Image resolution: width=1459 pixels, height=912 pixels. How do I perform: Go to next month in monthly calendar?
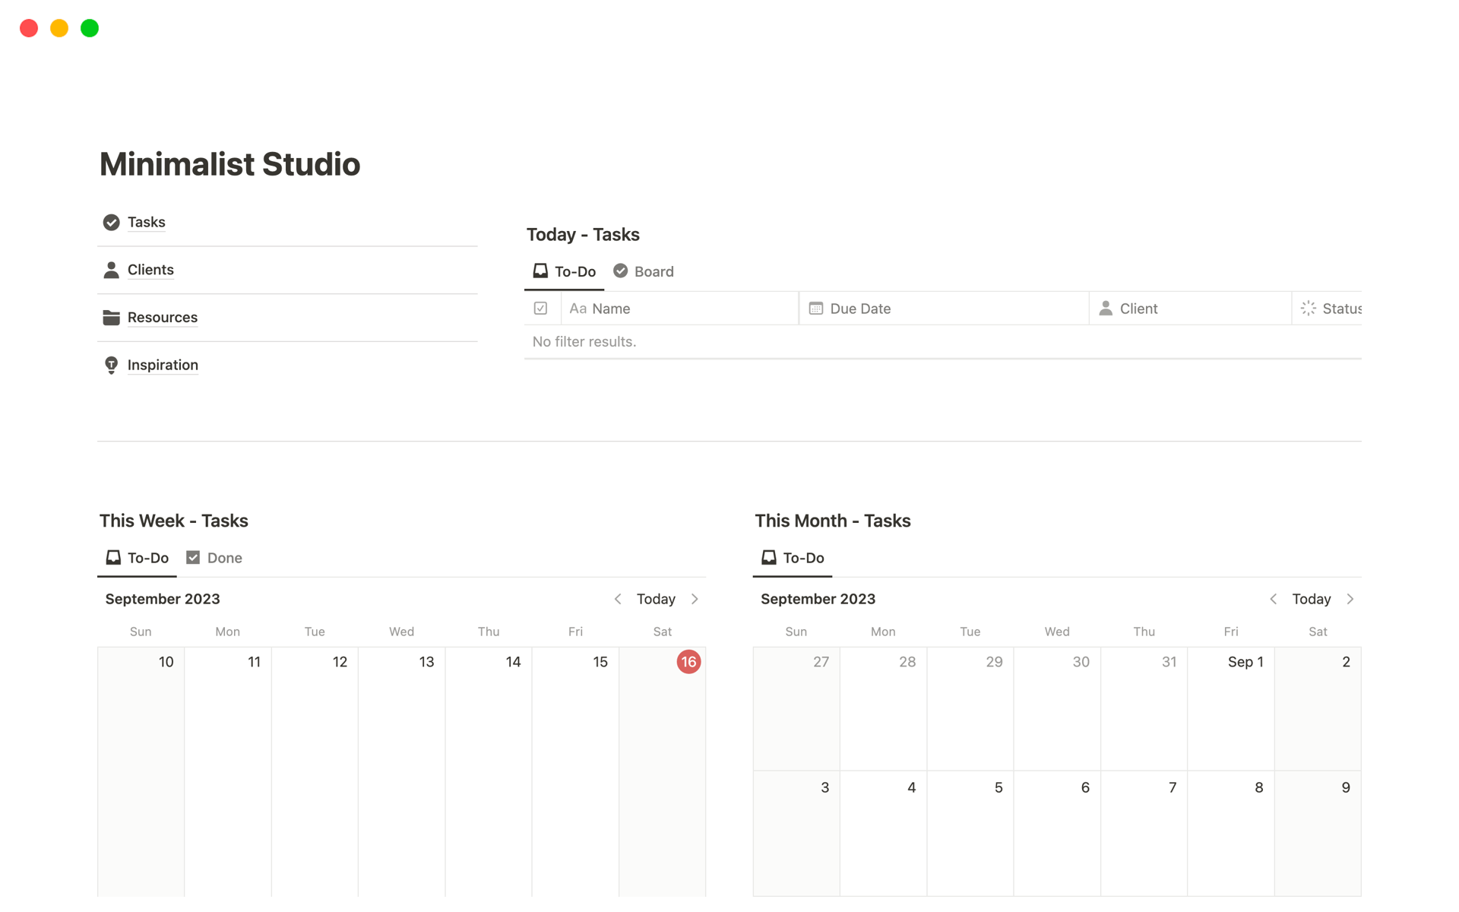pyautogui.click(x=1350, y=599)
